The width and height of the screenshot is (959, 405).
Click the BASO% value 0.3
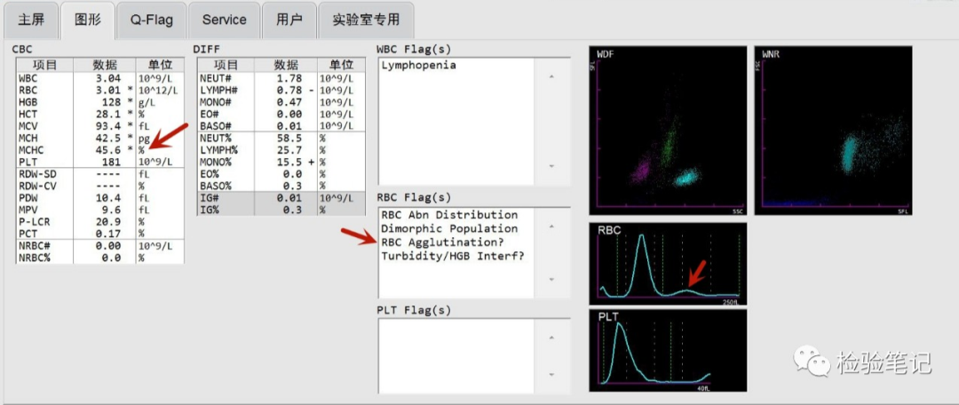(294, 186)
